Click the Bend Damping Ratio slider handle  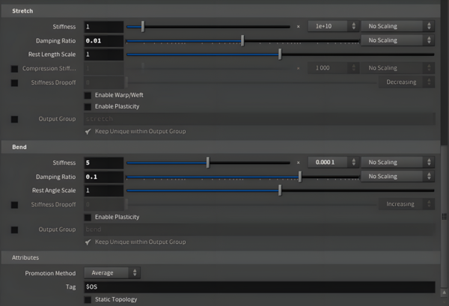pos(300,177)
